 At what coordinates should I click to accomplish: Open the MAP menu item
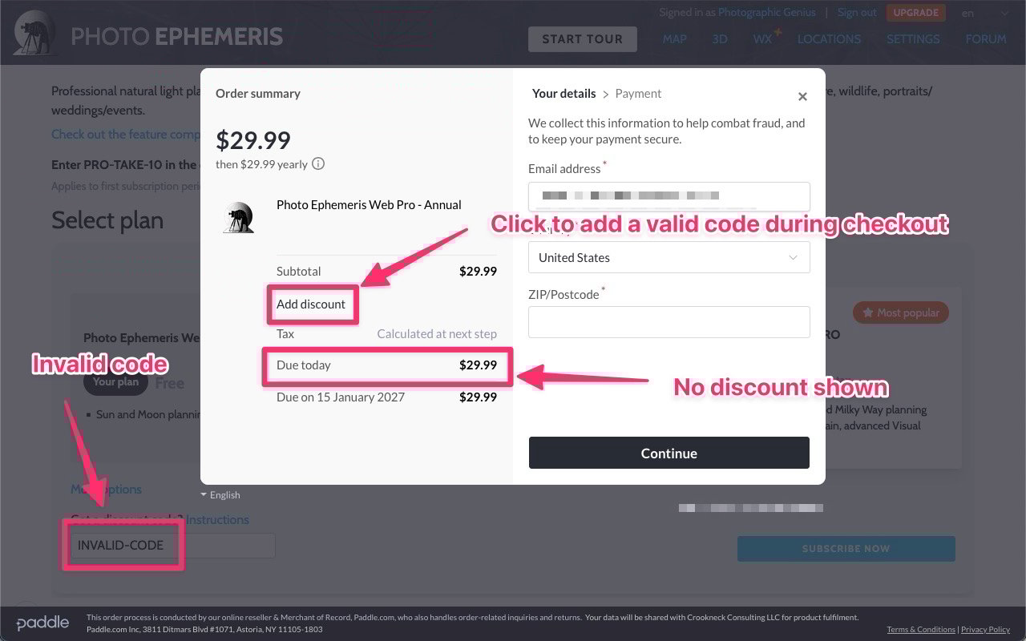click(x=674, y=38)
